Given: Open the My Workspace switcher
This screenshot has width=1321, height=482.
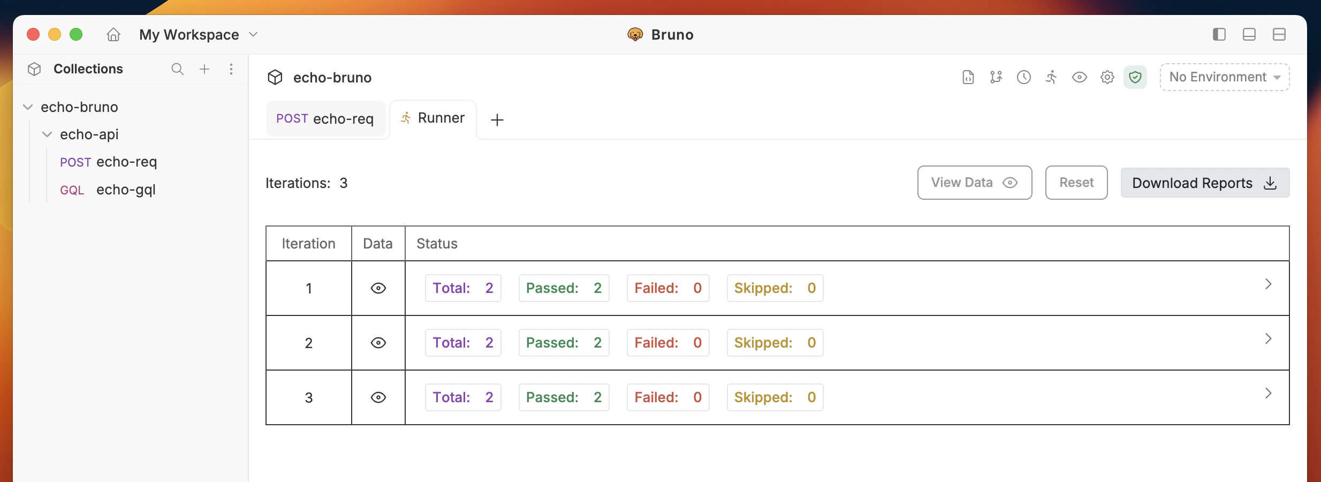Looking at the screenshot, I should (198, 34).
